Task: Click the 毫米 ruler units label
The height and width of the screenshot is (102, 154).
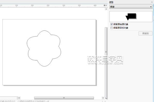Action: tap(105, 5)
